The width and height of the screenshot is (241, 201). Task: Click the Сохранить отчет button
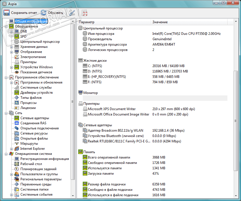click(x=20, y=13)
